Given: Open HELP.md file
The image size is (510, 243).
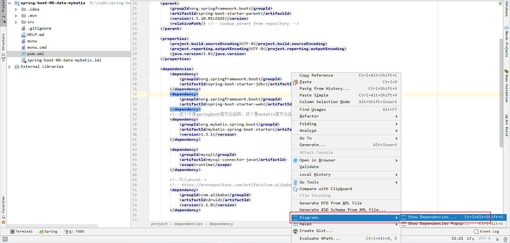Looking at the screenshot, I should (36, 35).
